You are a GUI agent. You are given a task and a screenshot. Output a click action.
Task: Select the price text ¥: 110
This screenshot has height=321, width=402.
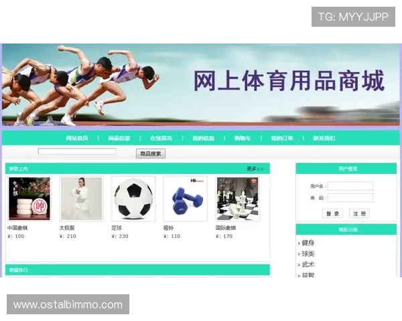point(172,236)
